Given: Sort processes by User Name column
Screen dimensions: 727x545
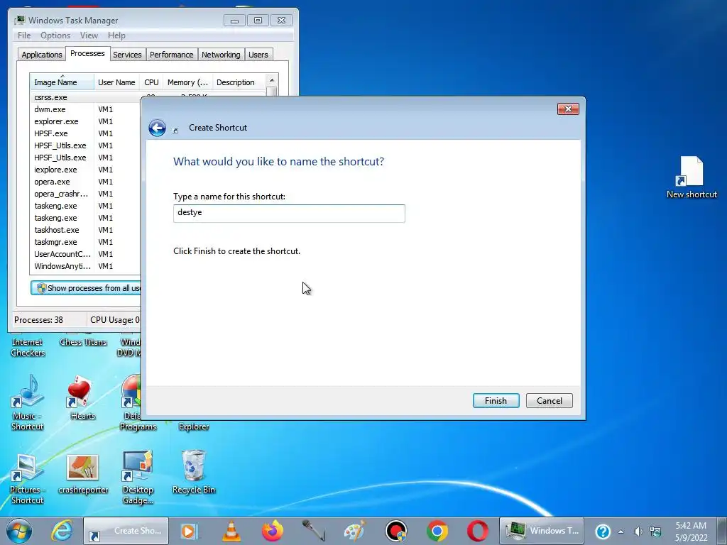Looking at the screenshot, I should [117, 82].
